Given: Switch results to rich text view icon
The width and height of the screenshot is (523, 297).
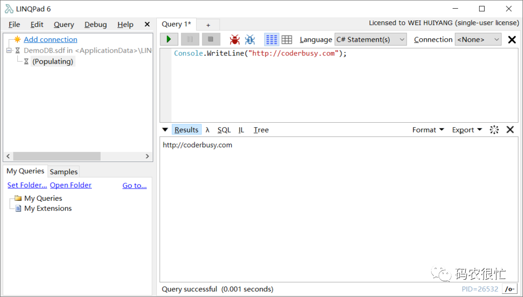Looking at the screenshot, I should [x=272, y=40].
